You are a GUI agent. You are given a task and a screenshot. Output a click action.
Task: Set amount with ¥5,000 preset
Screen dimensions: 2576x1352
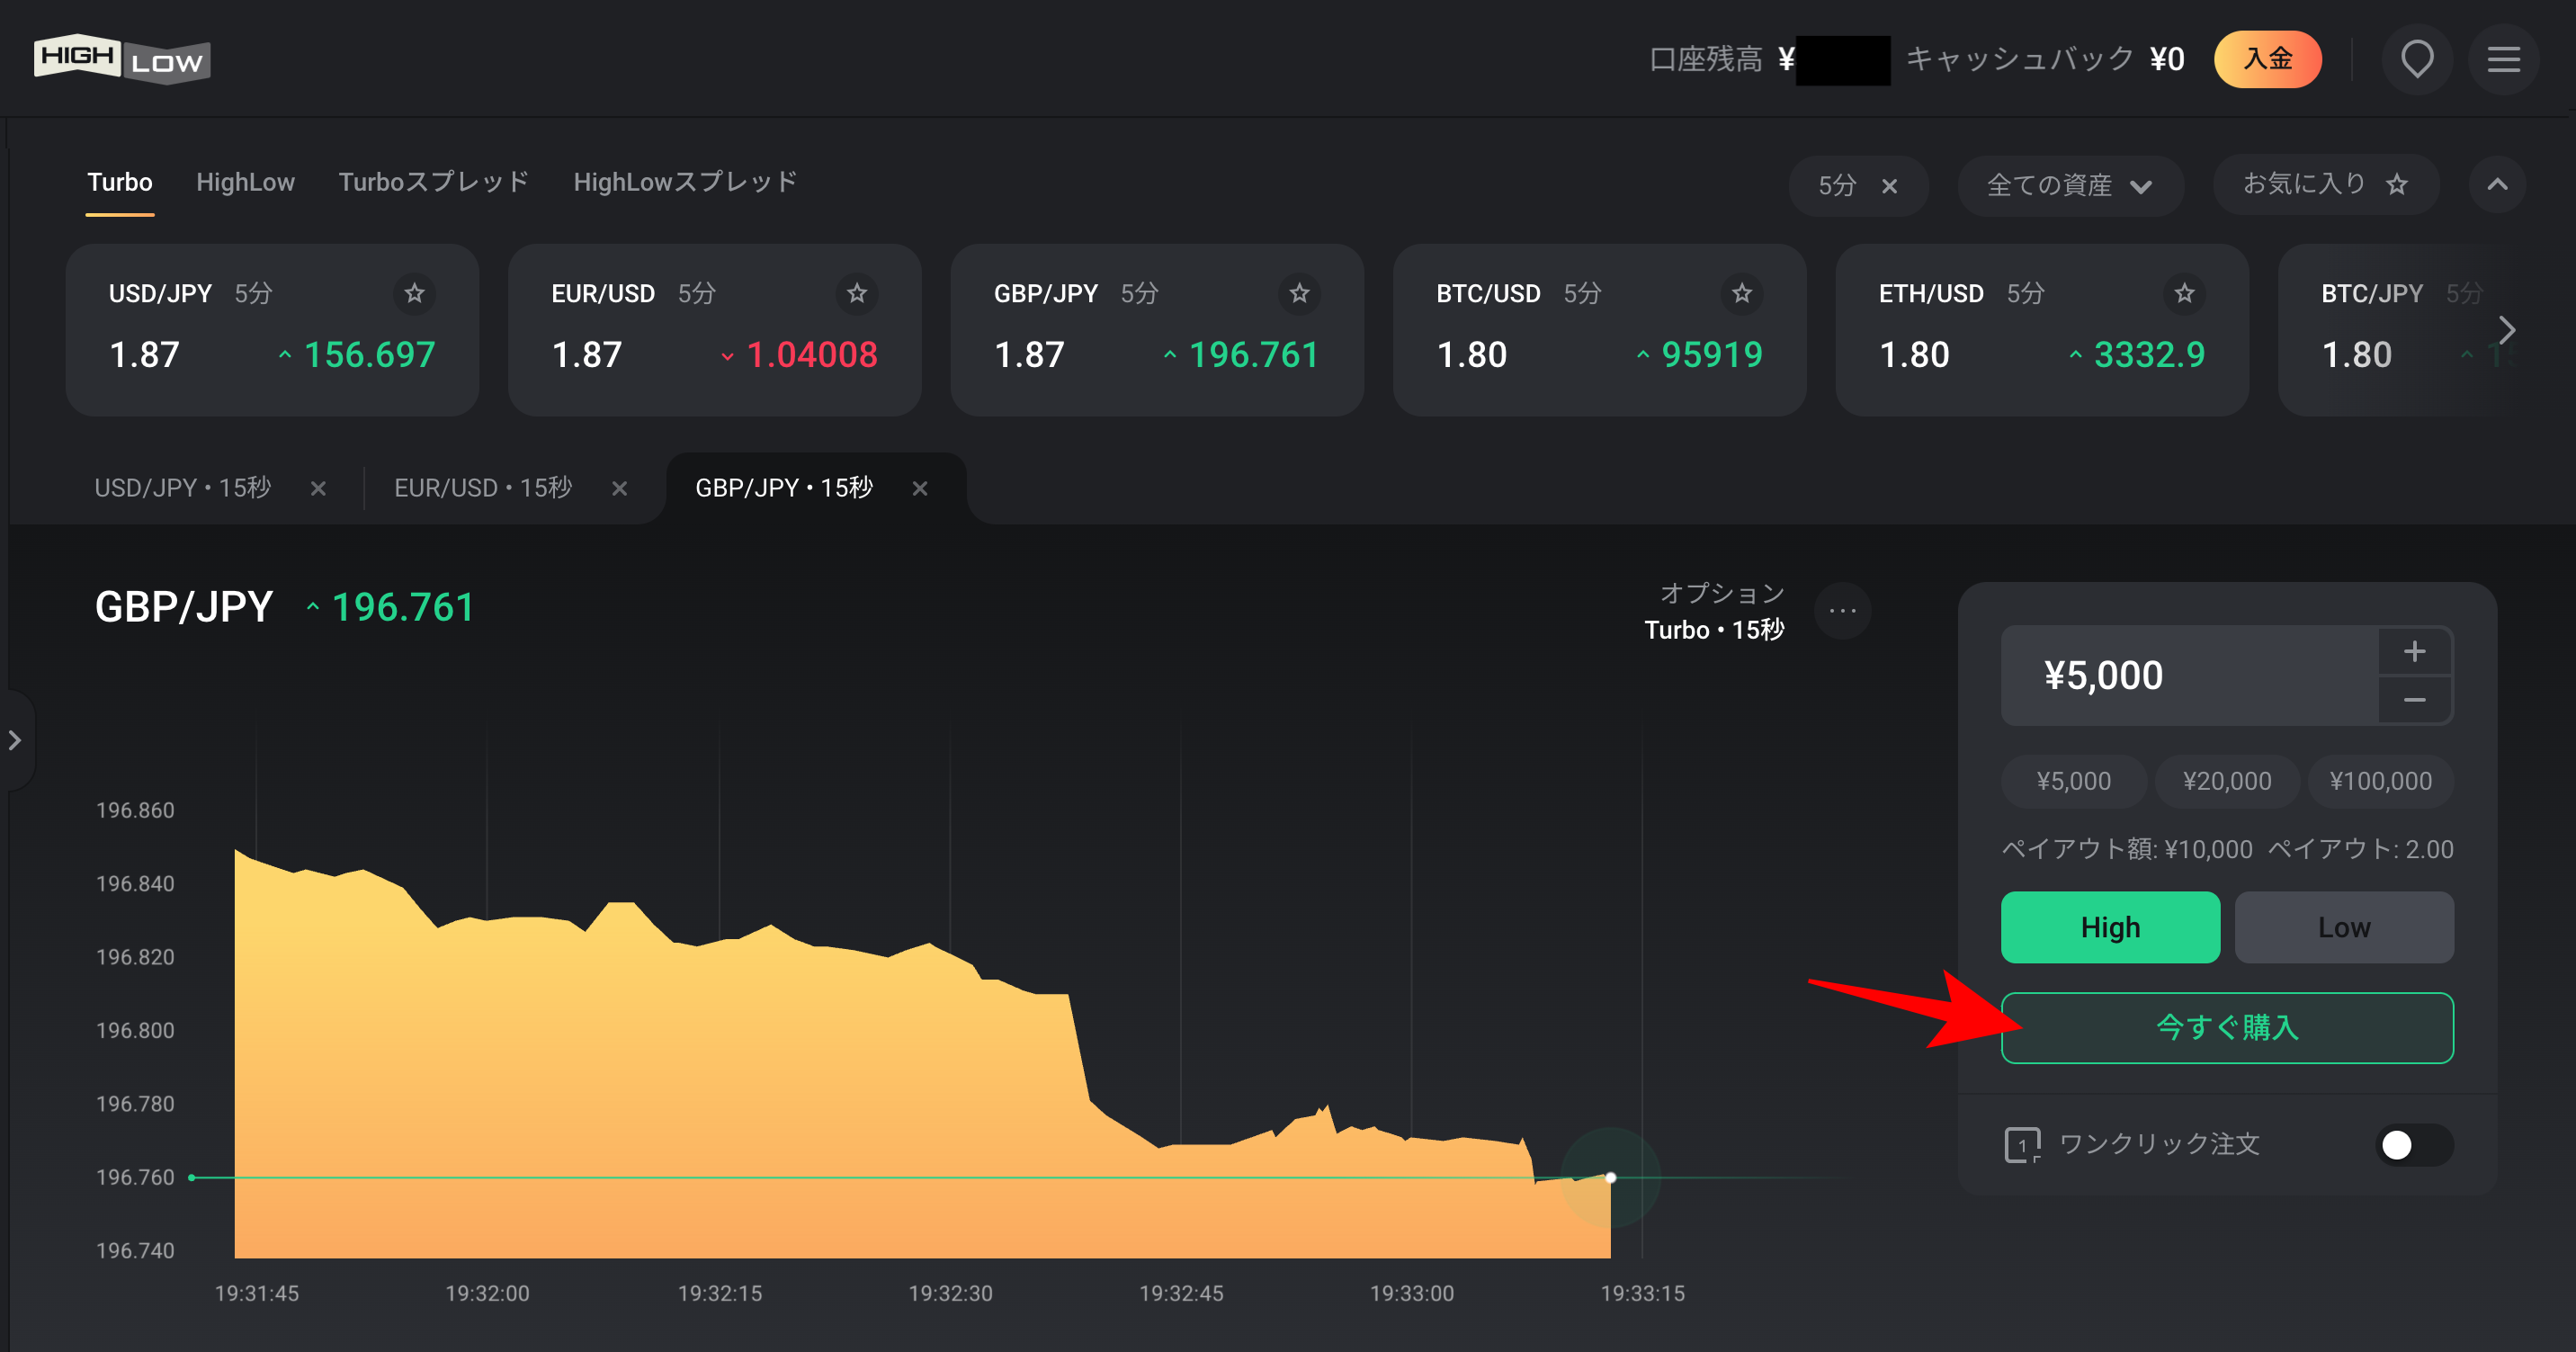2073,780
